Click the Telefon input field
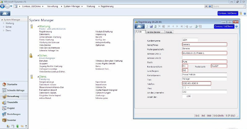247x129 pixels. (196, 83)
